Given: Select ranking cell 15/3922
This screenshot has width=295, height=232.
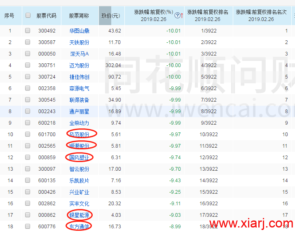Looking at the screenshot, I should pyautogui.click(x=208, y=192).
